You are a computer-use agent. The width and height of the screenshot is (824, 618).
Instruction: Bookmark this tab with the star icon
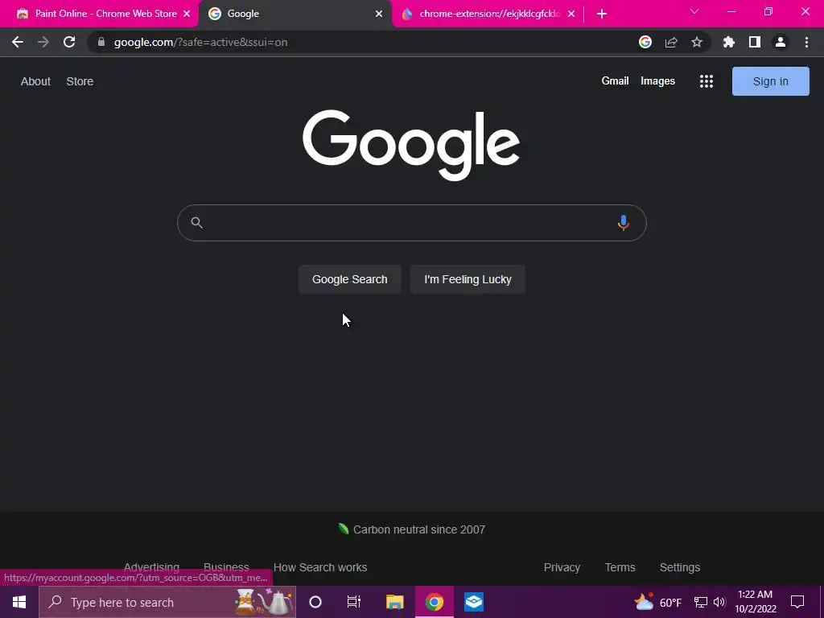pyautogui.click(x=697, y=42)
